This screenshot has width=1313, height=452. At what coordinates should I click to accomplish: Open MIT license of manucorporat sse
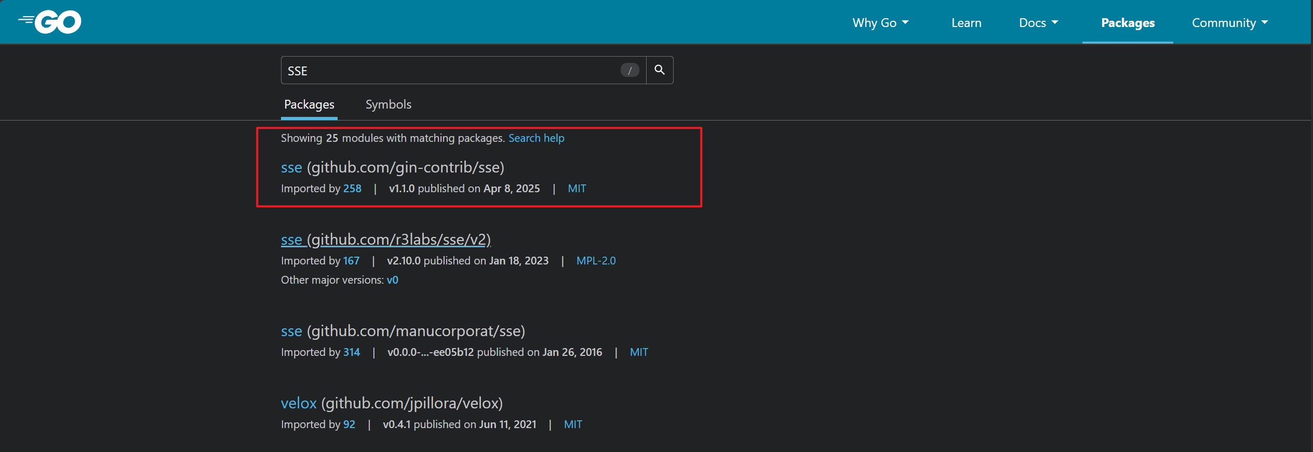click(639, 352)
